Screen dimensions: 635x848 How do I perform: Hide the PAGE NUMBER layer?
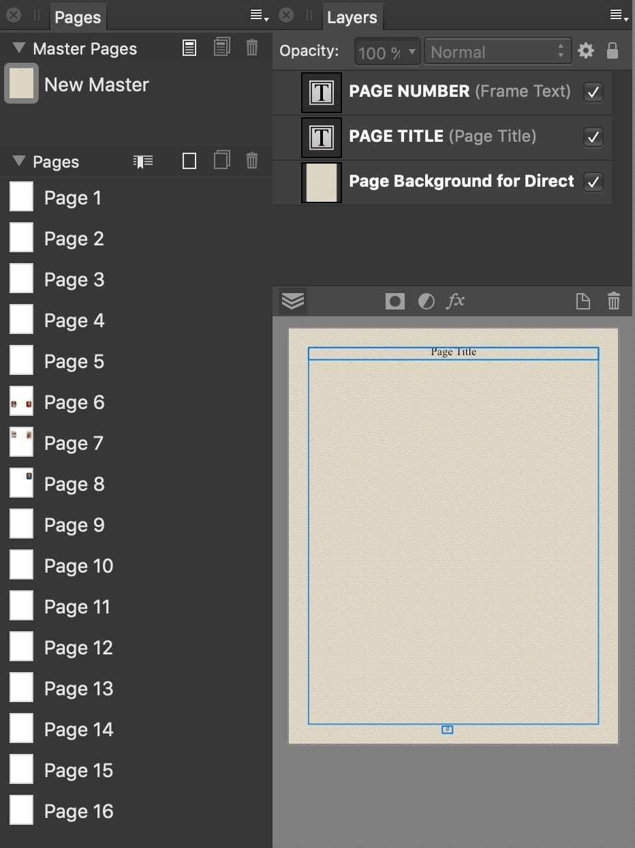[593, 92]
